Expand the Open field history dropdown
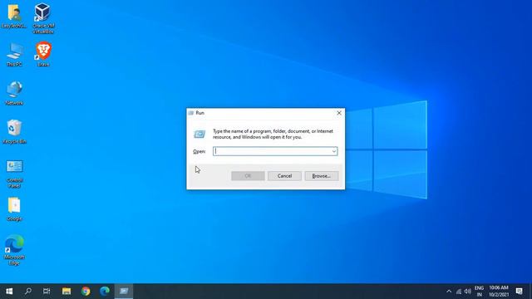 [x=334, y=151]
